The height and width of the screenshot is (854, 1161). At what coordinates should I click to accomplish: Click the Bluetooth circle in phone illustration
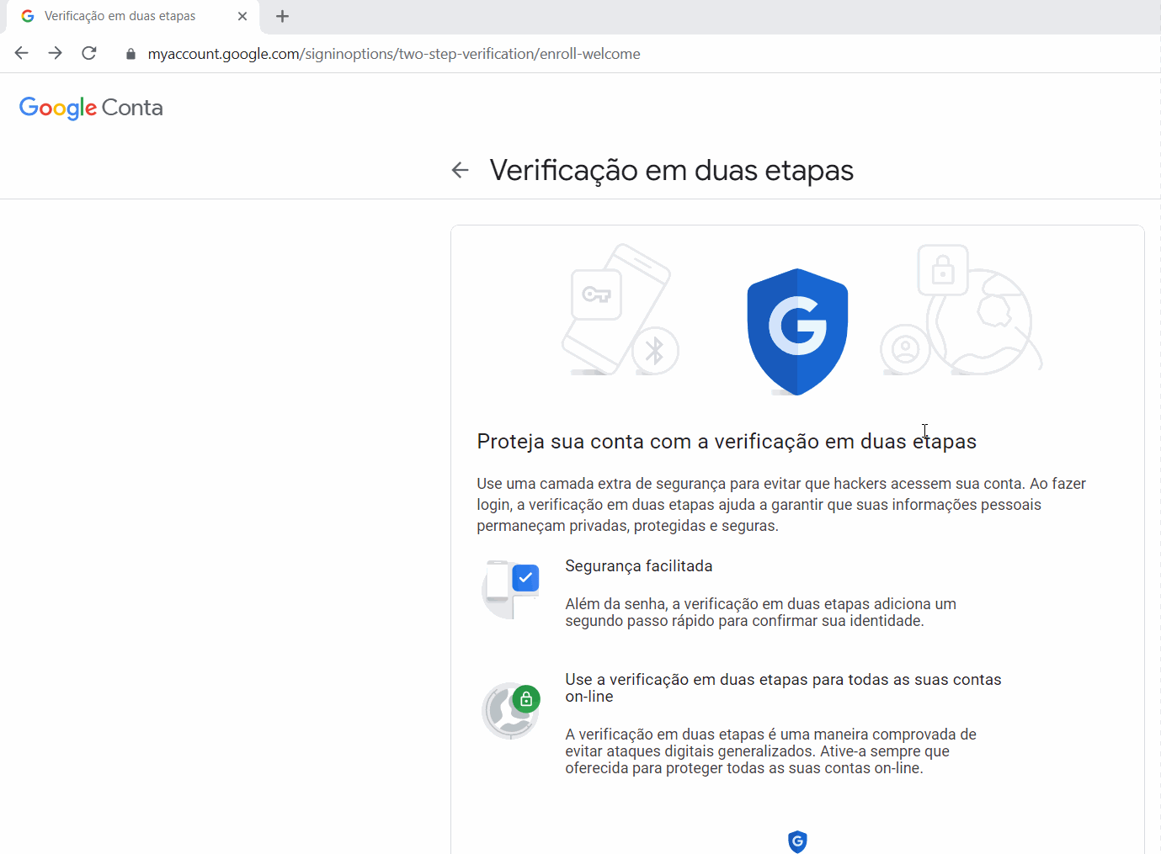click(x=655, y=351)
